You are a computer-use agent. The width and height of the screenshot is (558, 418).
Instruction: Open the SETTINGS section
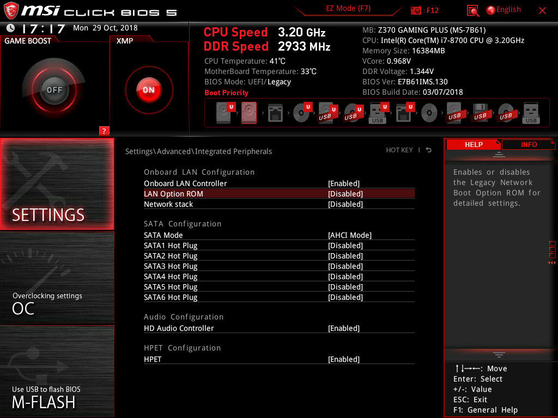coord(57,184)
